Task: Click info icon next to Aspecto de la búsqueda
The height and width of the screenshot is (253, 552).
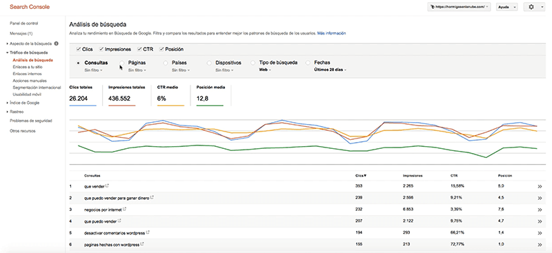Action: 57,43
